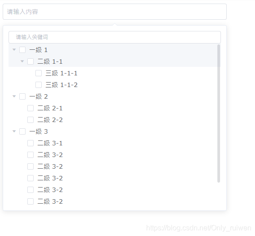Toggle the 一级 3 checkbox
Screen dimensions: 255x236
(22, 131)
